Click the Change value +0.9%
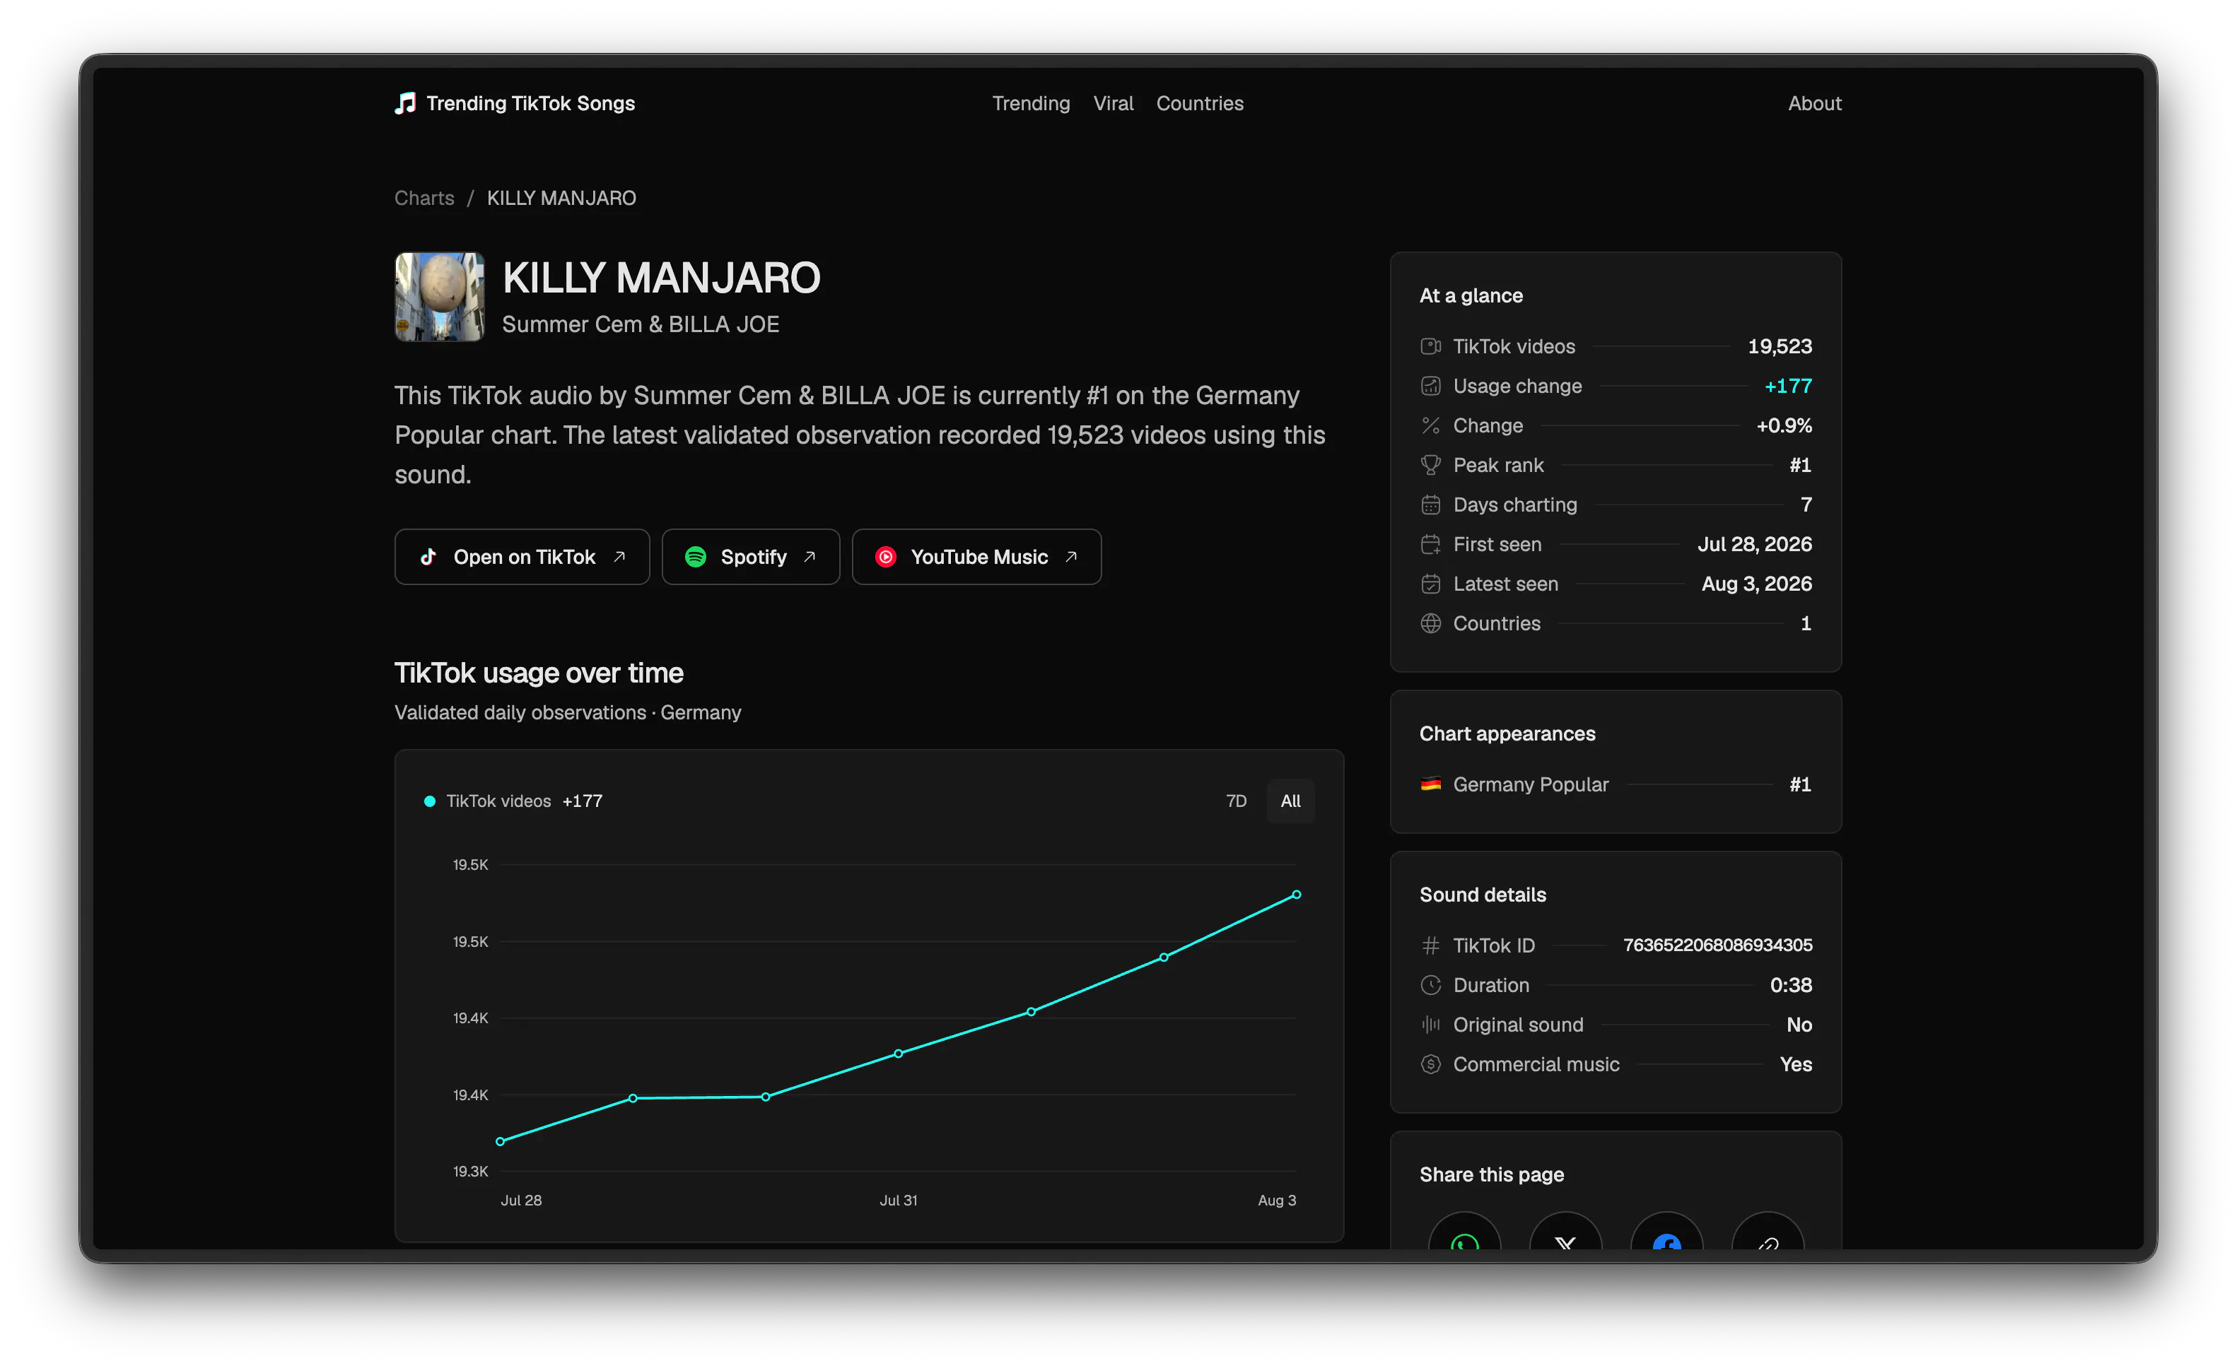2237x1368 pixels. 1784,425
